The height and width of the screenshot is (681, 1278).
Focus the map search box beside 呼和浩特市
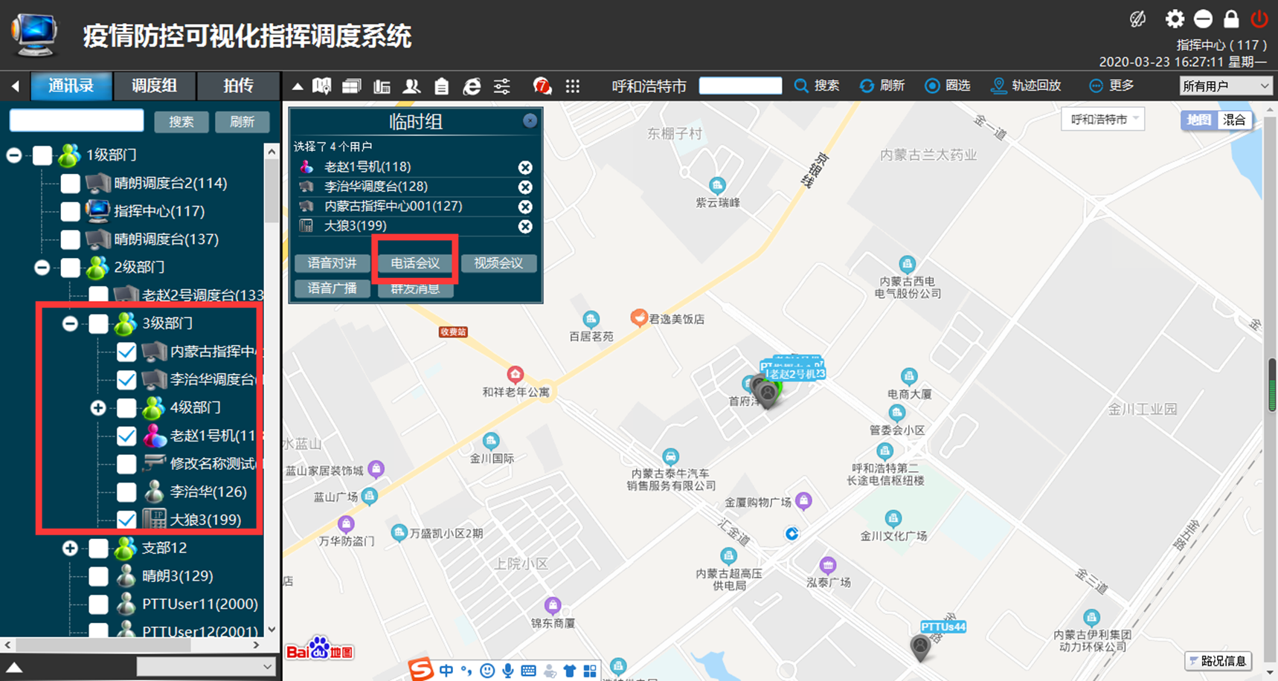[x=741, y=86]
